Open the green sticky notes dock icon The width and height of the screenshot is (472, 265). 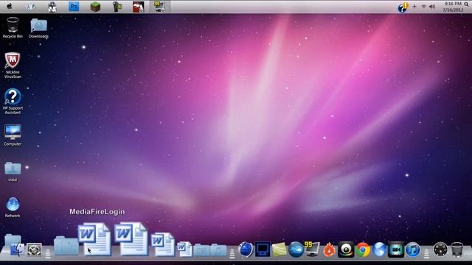coord(280,250)
